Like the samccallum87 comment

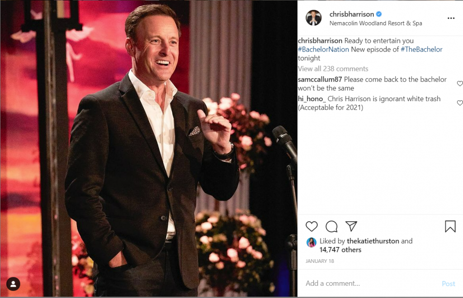click(x=460, y=84)
